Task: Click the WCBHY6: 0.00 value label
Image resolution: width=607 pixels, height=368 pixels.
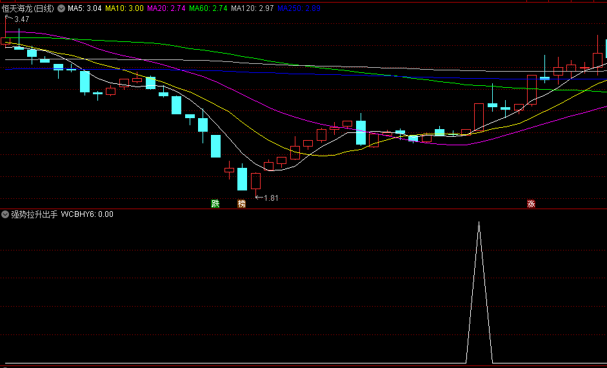Action: [87, 214]
